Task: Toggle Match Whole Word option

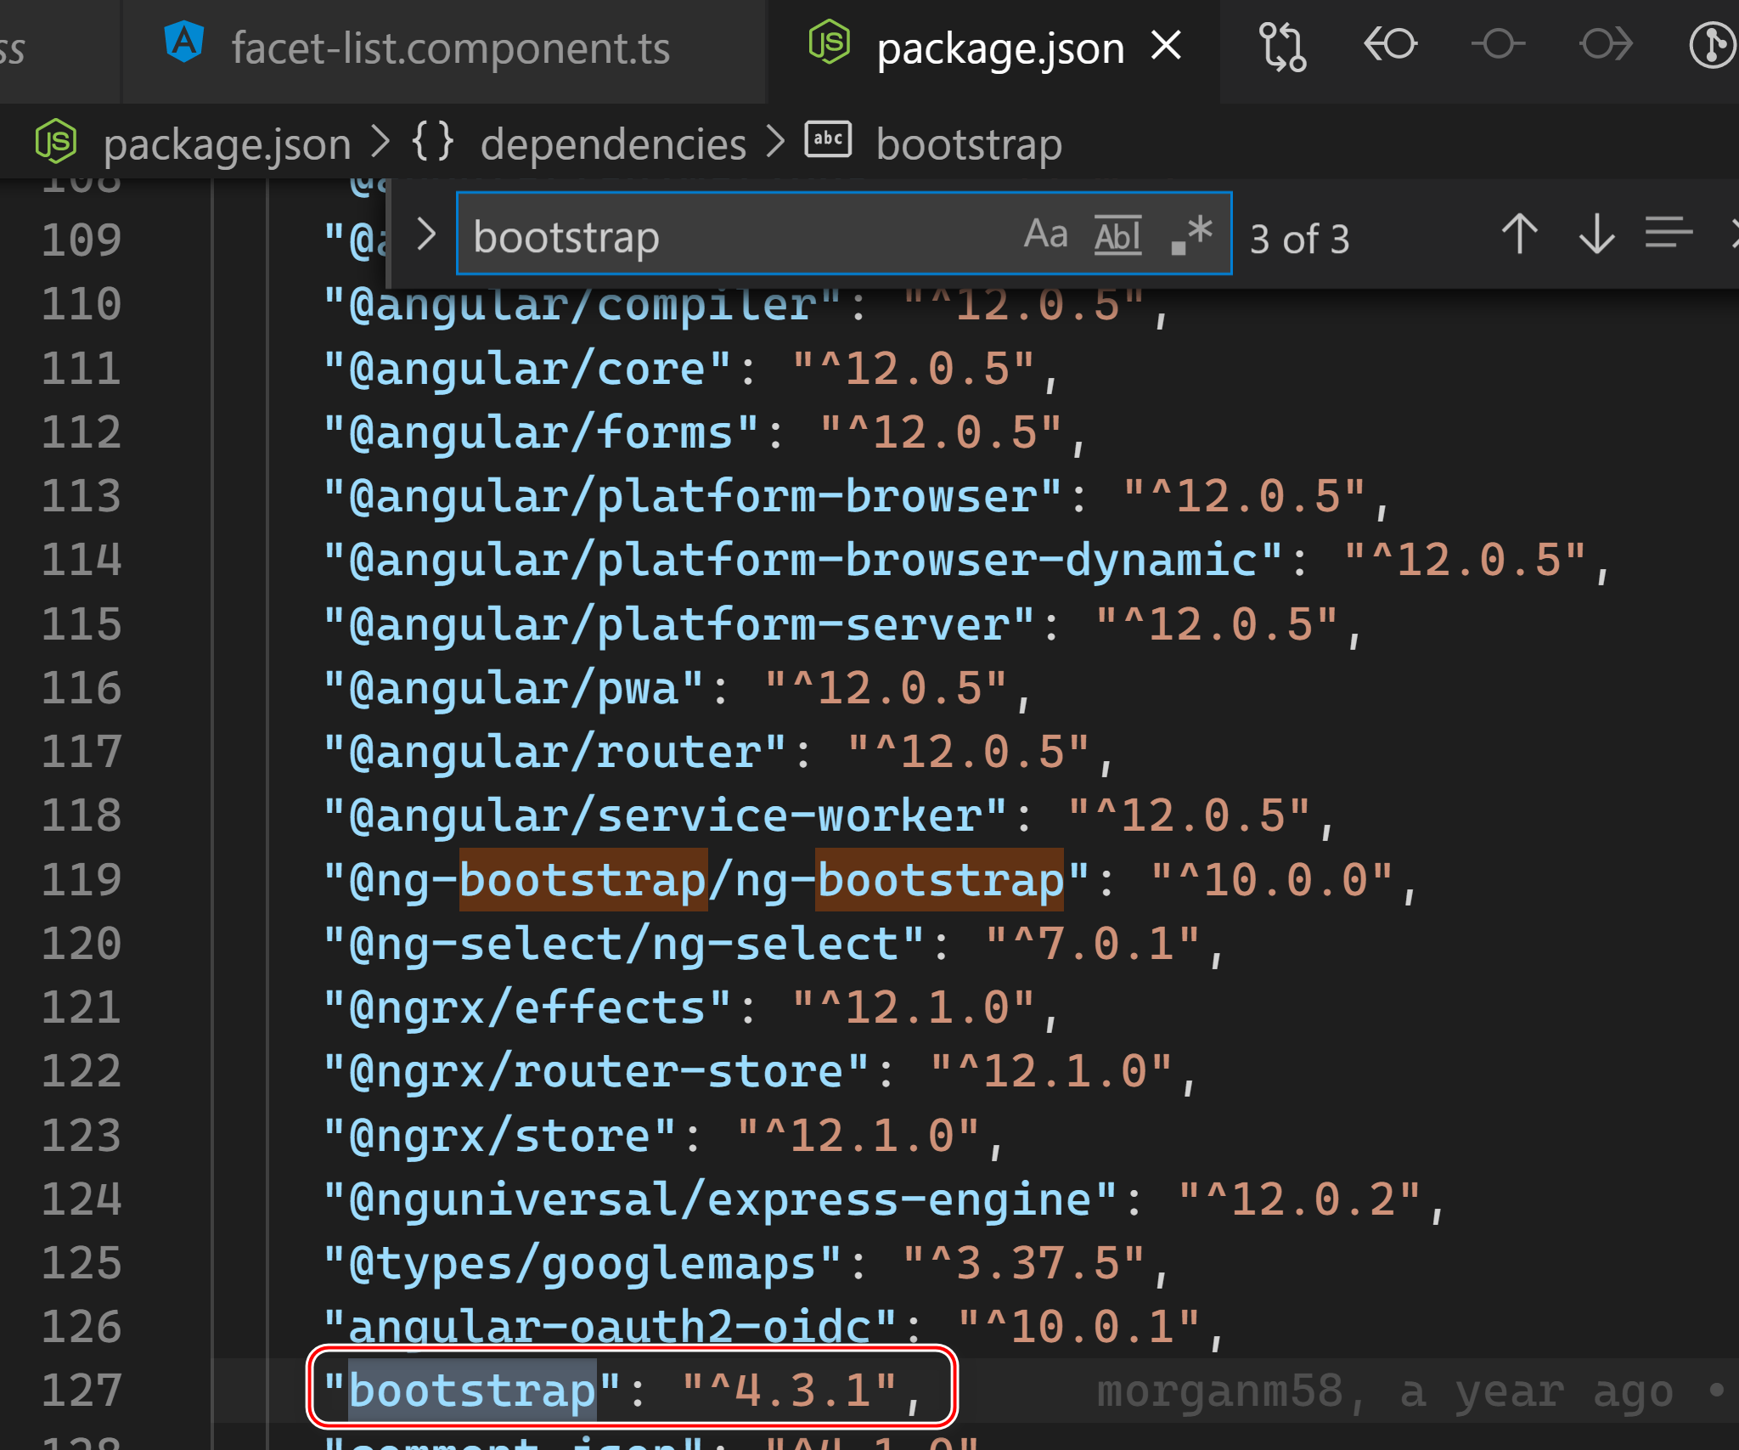Action: click(1117, 235)
